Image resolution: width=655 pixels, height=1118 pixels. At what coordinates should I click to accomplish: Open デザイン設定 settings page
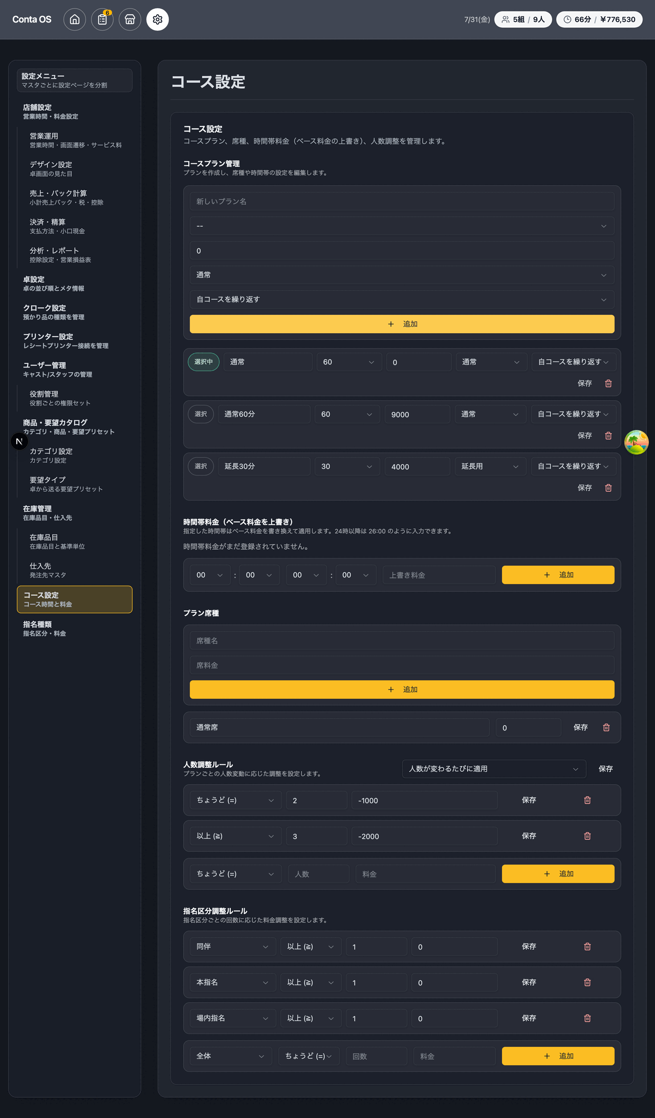tap(78, 169)
